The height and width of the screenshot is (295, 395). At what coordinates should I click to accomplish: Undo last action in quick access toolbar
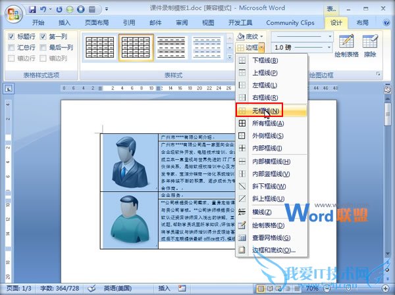tap(43, 10)
